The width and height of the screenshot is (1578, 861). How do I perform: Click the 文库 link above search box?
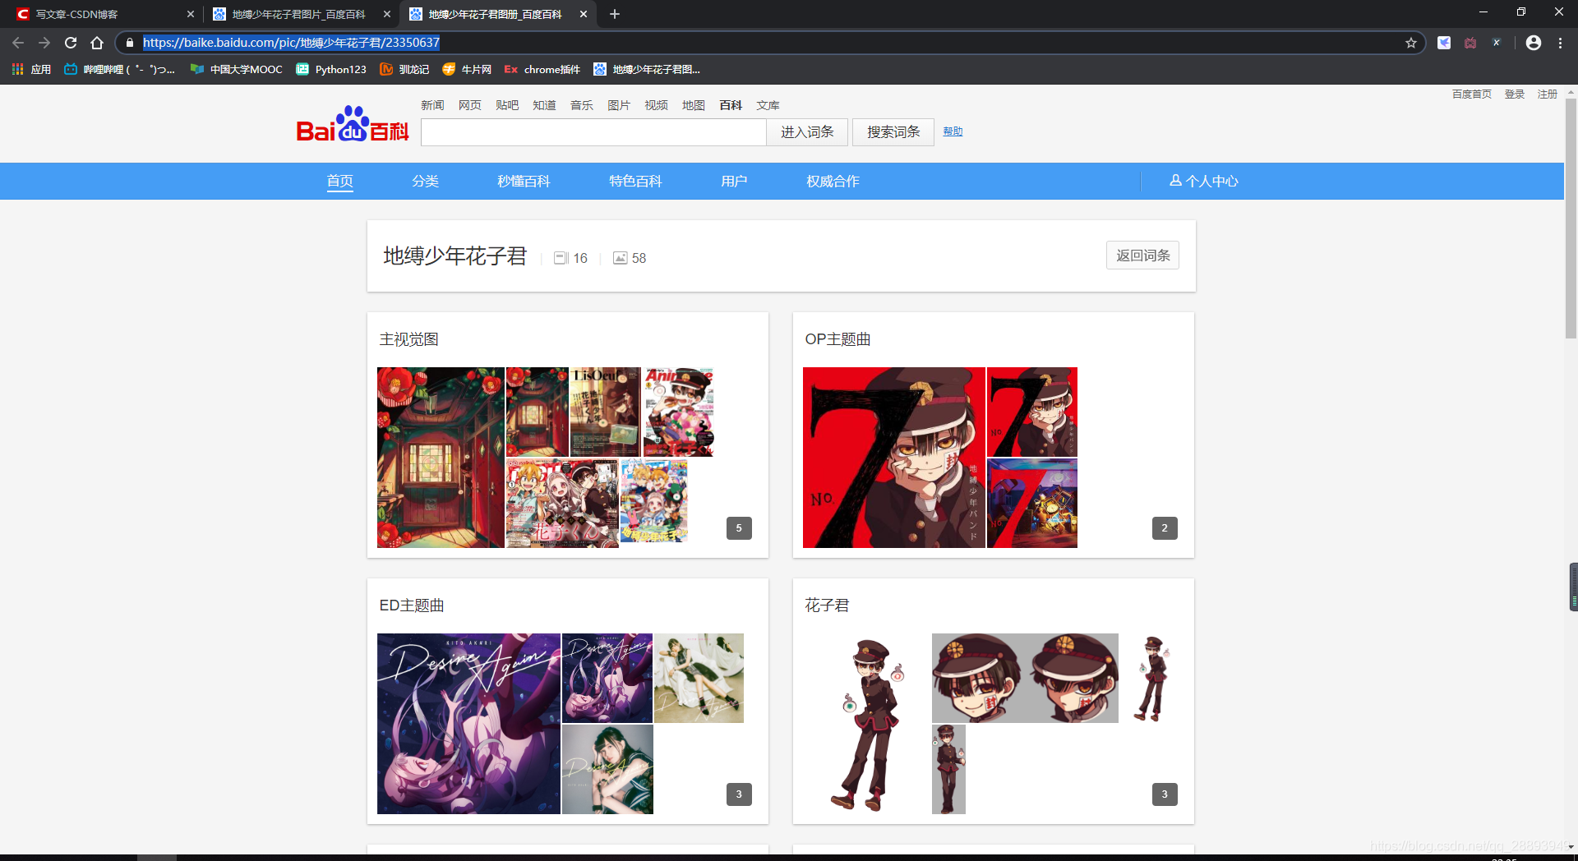coord(768,105)
